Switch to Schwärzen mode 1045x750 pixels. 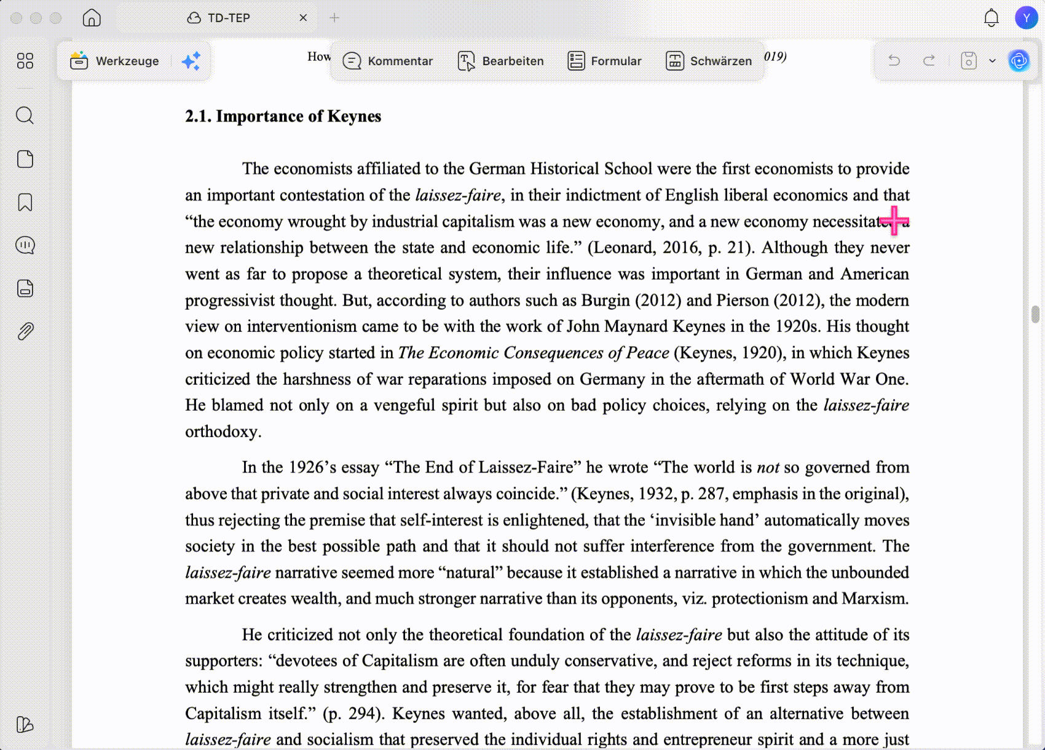coord(709,61)
